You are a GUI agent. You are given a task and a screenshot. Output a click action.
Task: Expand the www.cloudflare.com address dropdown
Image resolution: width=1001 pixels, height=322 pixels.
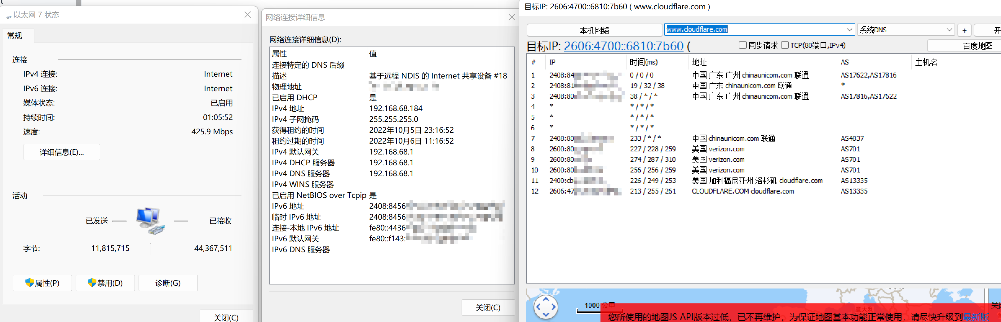pyautogui.click(x=849, y=29)
